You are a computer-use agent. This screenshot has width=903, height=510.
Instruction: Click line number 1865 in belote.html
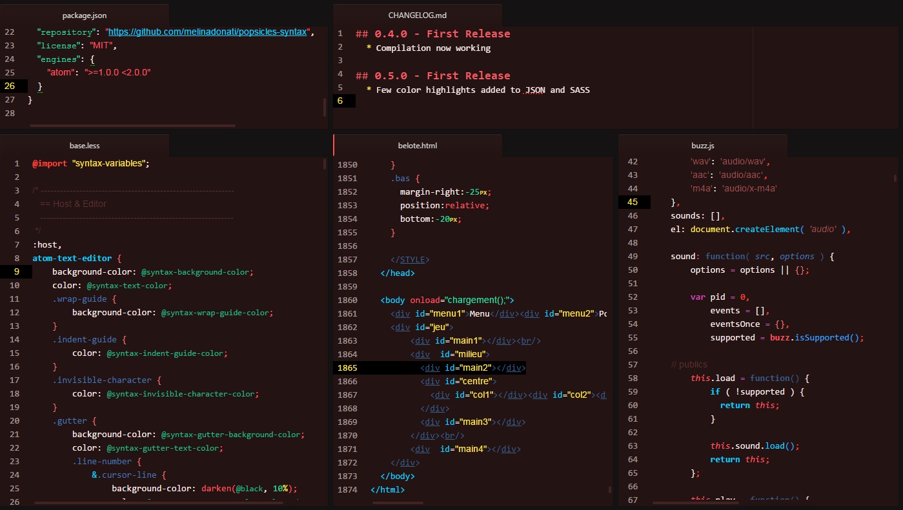tap(347, 368)
